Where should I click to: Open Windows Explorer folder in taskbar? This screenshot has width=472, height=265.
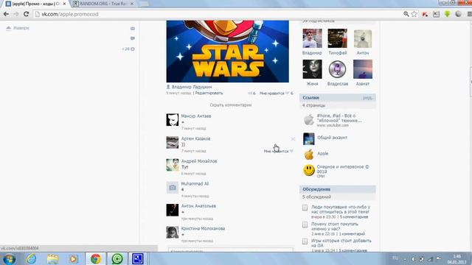(52, 258)
